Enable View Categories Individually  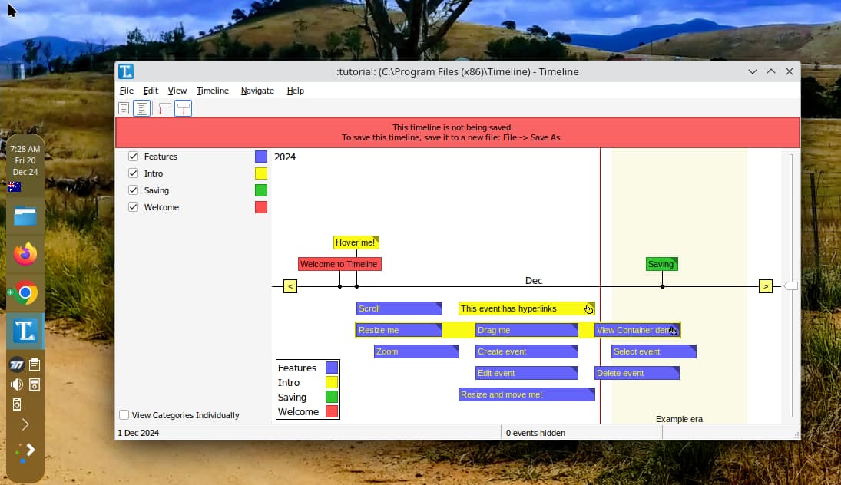pyautogui.click(x=124, y=415)
